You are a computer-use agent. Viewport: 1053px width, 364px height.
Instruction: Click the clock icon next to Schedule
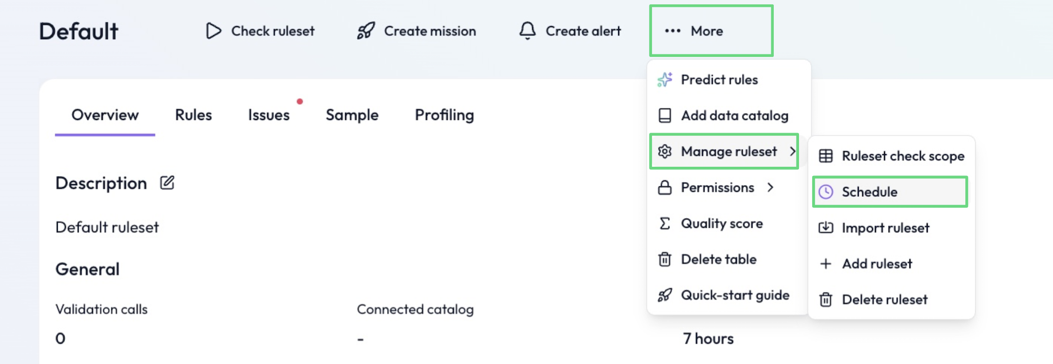coord(826,191)
